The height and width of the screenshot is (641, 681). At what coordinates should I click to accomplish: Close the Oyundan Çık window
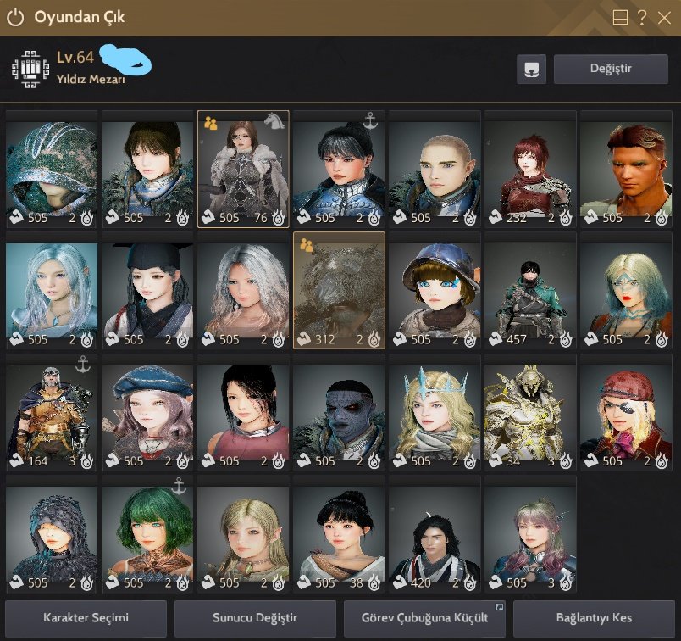click(664, 18)
